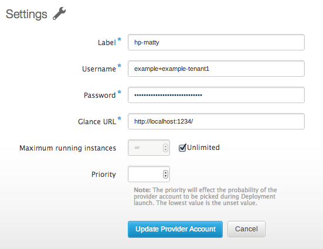Click the priority Note help text
This screenshot has width=323, height=249.
tap(205, 196)
